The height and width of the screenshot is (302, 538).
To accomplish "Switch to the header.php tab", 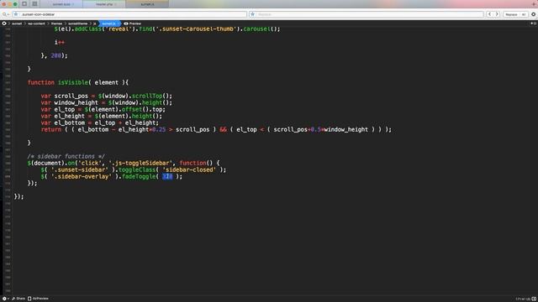I will pos(104,4).
